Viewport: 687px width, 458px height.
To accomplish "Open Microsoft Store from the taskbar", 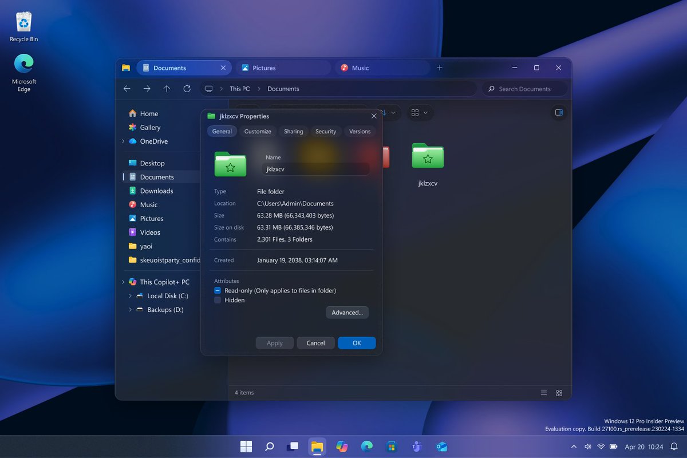I will pyautogui.click(x=392, y=447).
